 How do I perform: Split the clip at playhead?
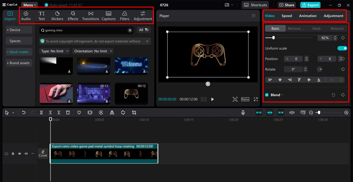pos(41,113)
